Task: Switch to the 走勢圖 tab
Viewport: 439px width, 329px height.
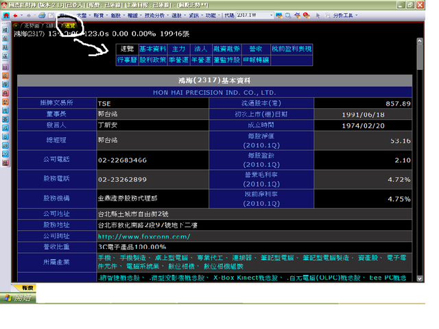Action: click(32, 26)
